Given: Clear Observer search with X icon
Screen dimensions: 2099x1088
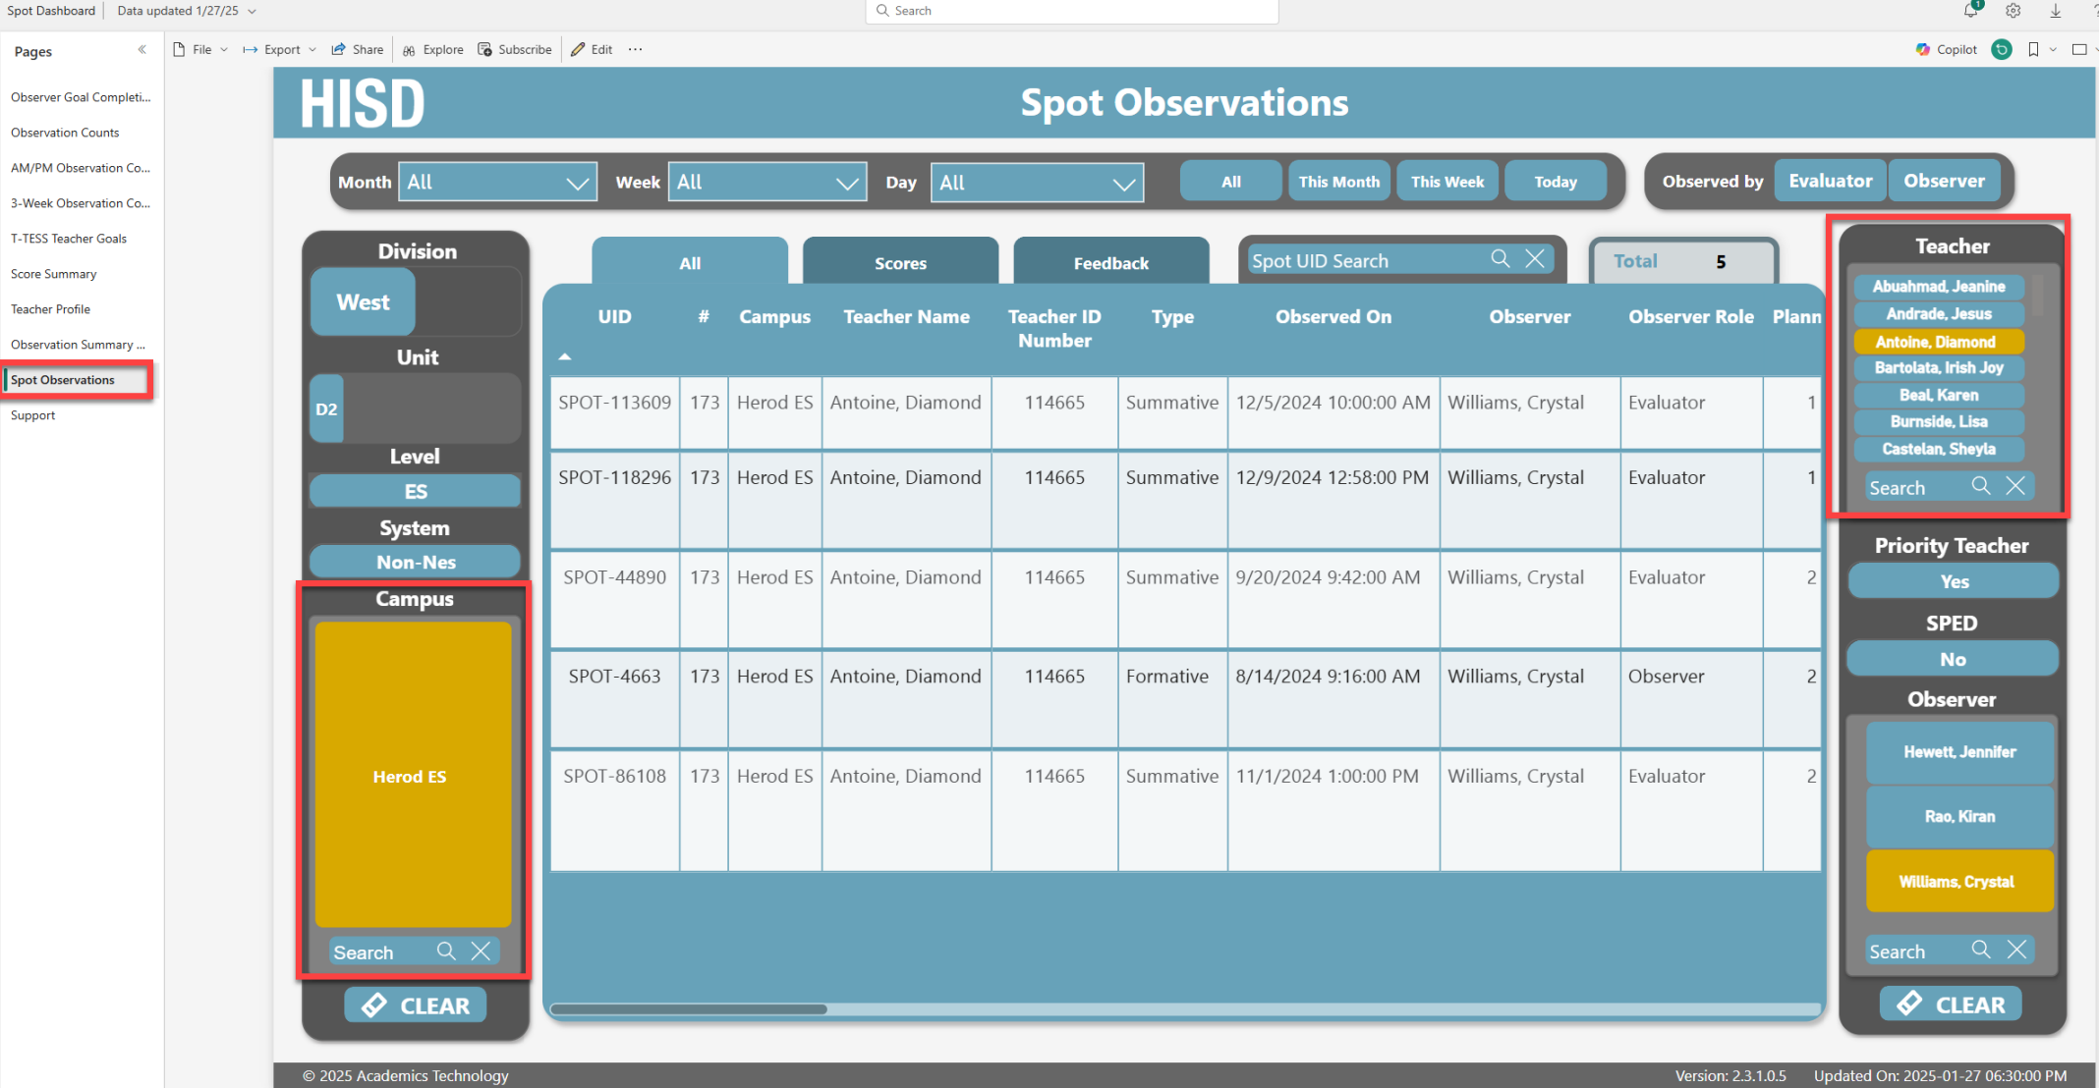Looking at the screenshot, I should [x=2016, y=950].
